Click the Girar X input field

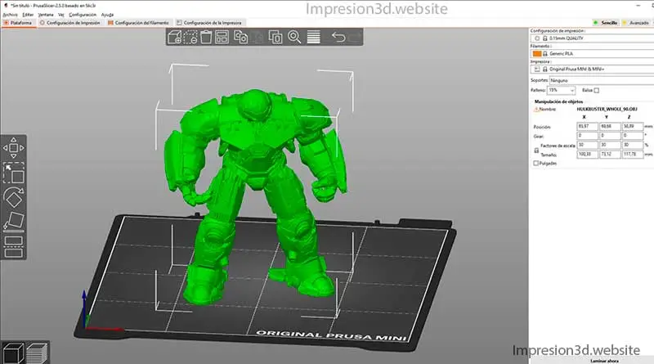pyautogui.click(x=587, y=136)
